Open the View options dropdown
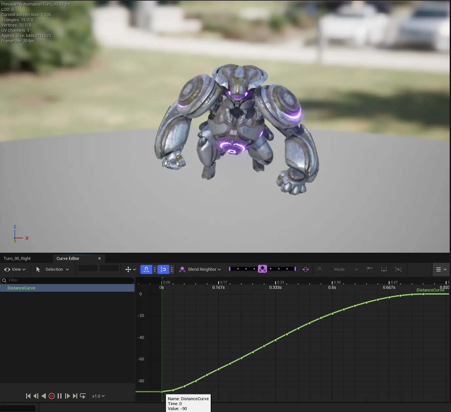Screen dimensions: 451x412 (15, 269)
